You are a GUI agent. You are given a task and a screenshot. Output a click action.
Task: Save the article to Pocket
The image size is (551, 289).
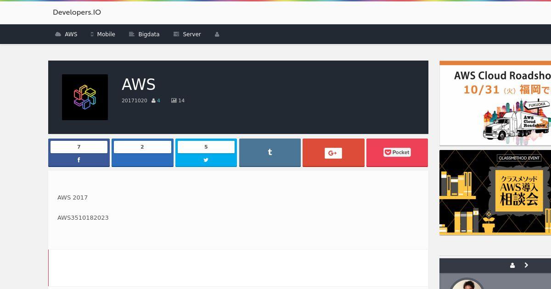(x=397, y=153)
